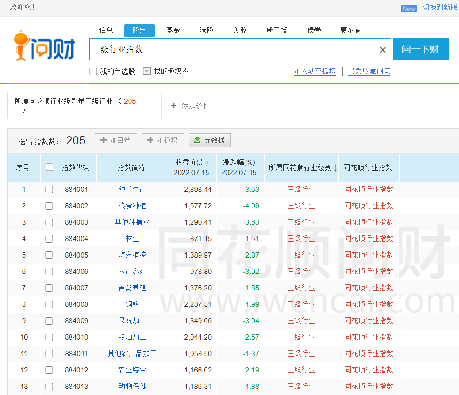The width and height of the screenshot is (459, 395).
Task: Open the 美股 tab
Action: [240, 30]
